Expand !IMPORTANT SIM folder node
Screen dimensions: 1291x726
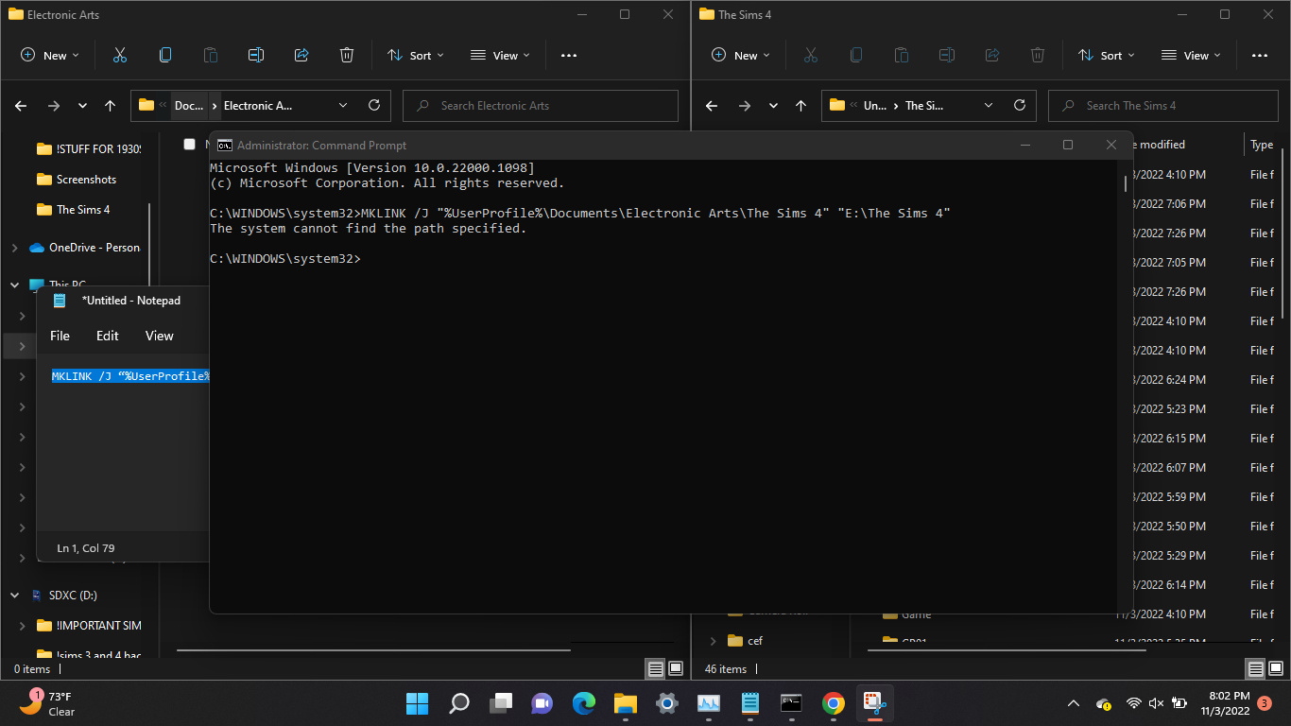tap(23, 626)
